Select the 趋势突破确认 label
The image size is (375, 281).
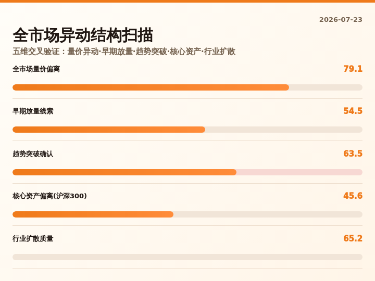[33, 154]
